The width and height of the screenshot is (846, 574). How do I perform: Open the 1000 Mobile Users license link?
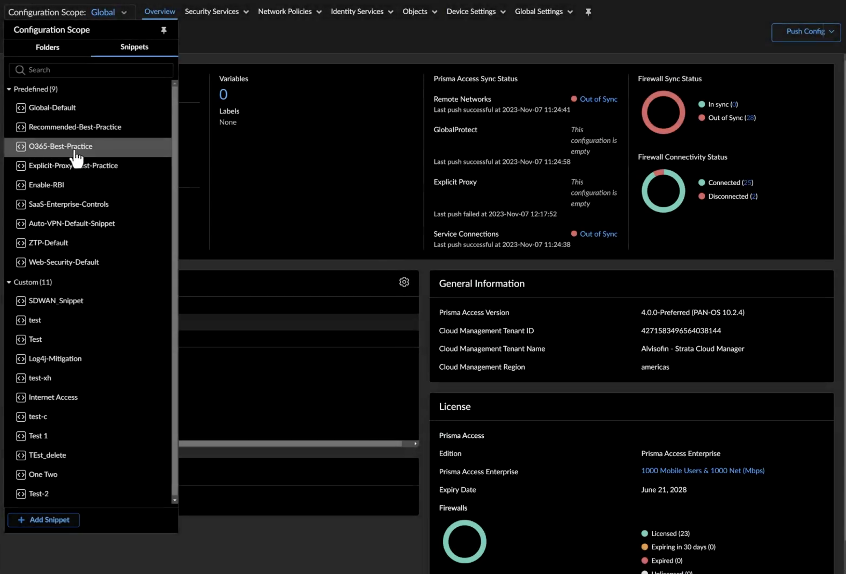[x=703, y=470]
